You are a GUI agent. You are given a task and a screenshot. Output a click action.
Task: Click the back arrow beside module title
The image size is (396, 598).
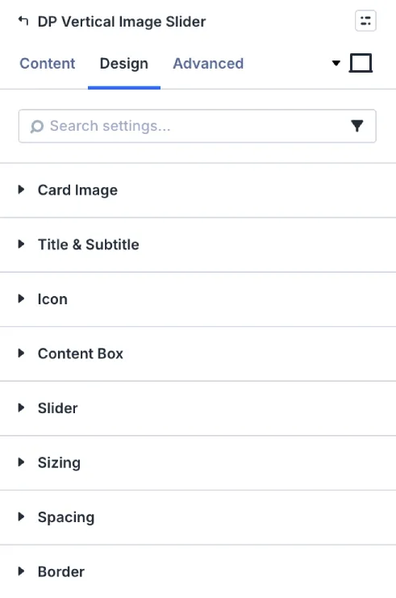pyautogui.click(x=23, y=21)
